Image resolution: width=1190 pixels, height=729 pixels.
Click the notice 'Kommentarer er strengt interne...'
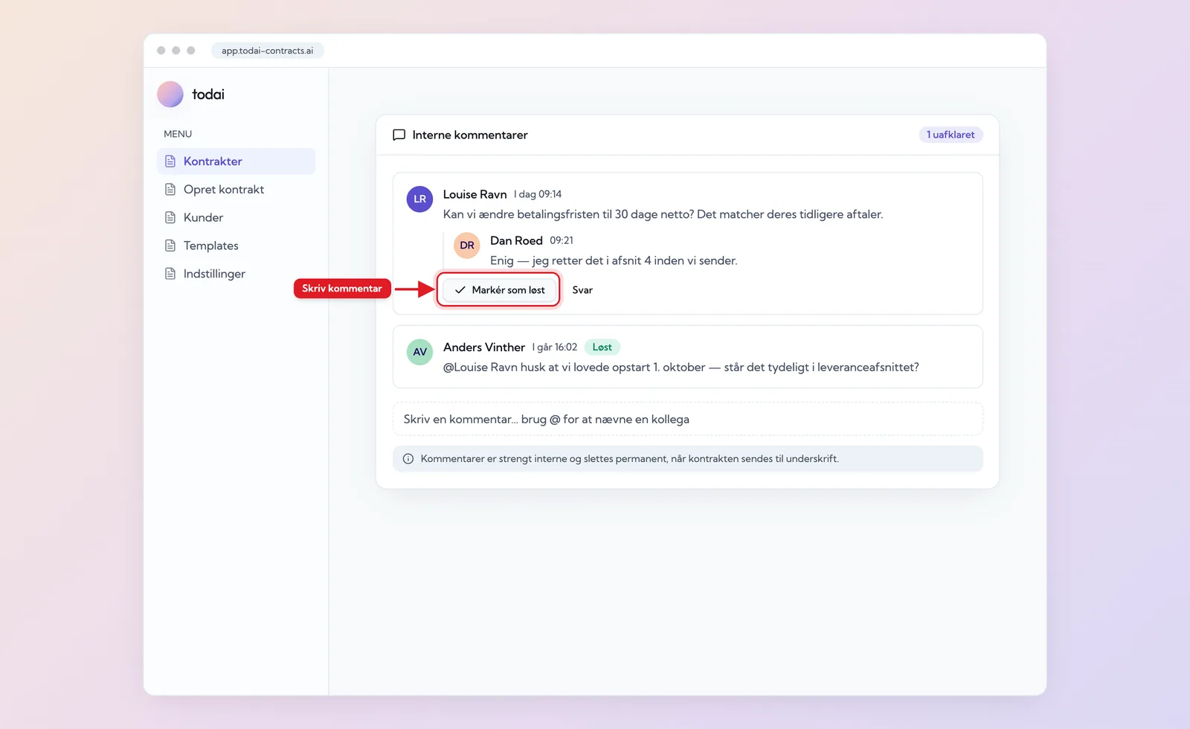click(688, 459)
